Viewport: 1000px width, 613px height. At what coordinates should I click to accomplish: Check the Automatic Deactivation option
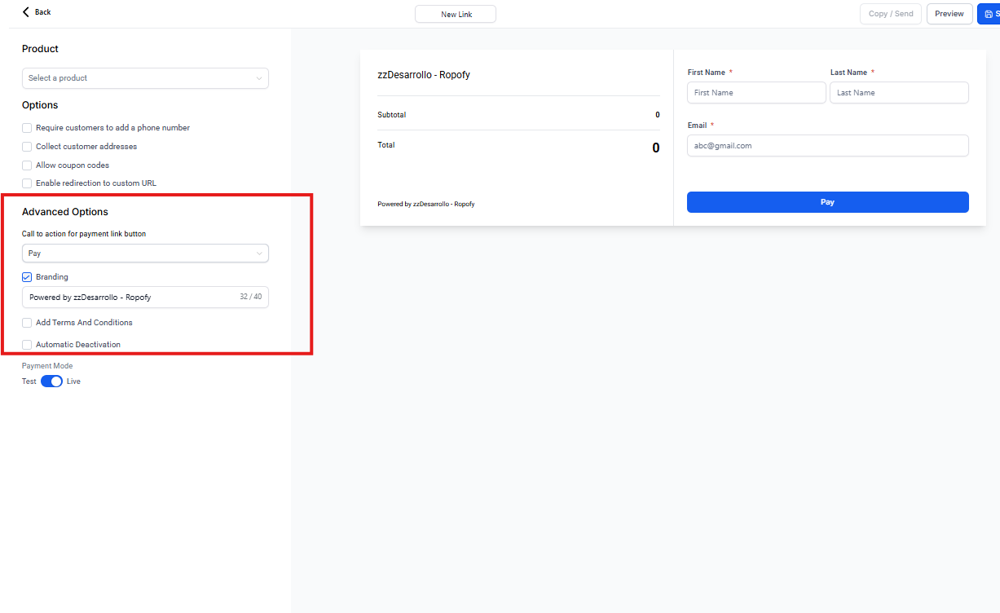coord(27,345)
